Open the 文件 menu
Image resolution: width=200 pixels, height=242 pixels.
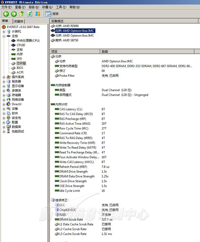tap(6, 7)
